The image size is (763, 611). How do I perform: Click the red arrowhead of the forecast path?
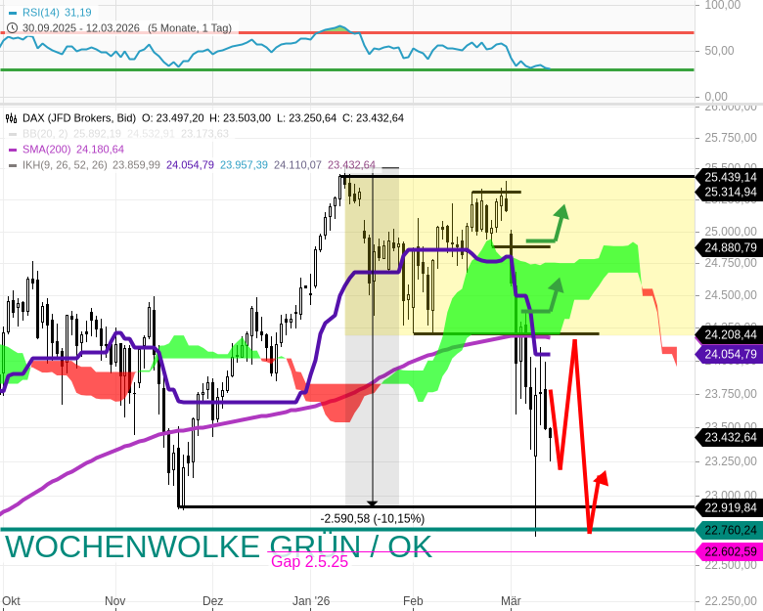tap(602, 478)
